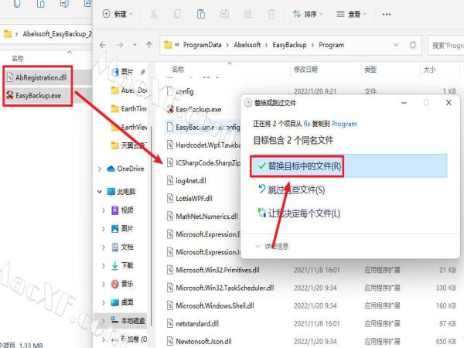The image size is (464, 348).
Task: Expand the OneDrive tree node
Action: 100,169
